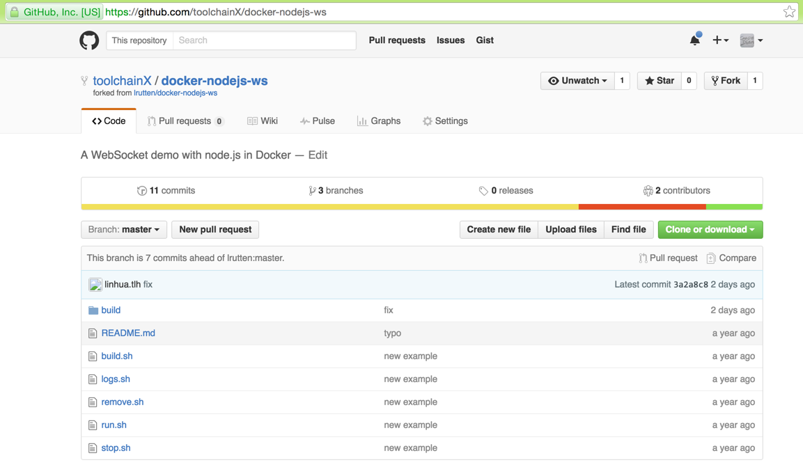View 3 branches
803x465 pixels.
tap(336, 191)
